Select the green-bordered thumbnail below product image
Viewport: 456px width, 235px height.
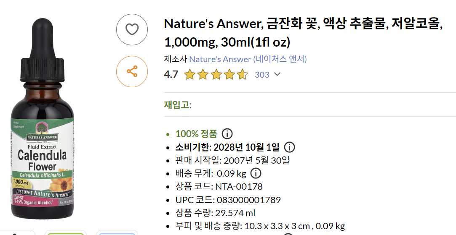65,232
